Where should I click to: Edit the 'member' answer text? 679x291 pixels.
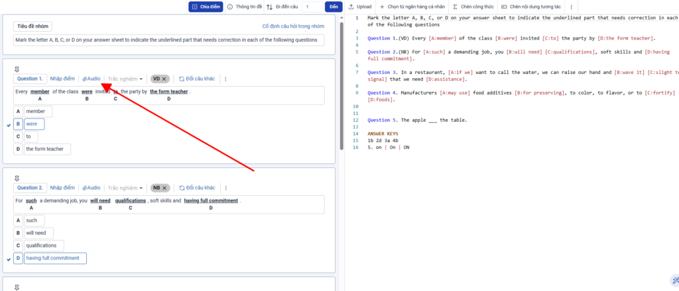pyautogui.click(x=38, y=111)
